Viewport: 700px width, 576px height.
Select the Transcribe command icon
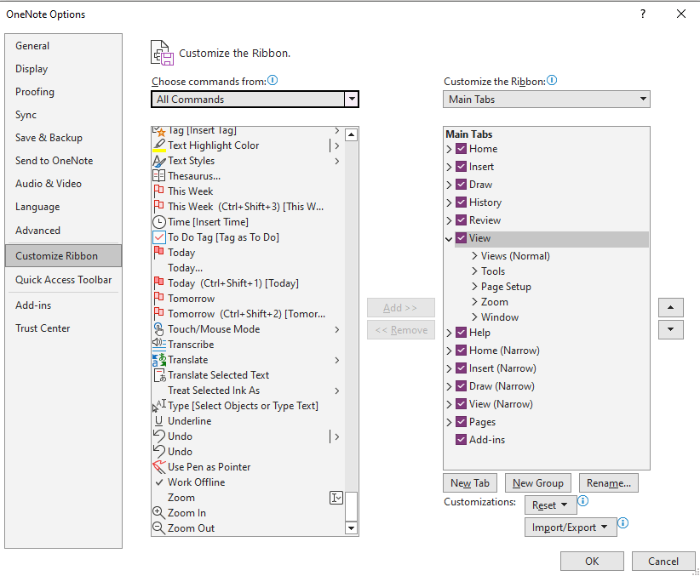point(158,344)
